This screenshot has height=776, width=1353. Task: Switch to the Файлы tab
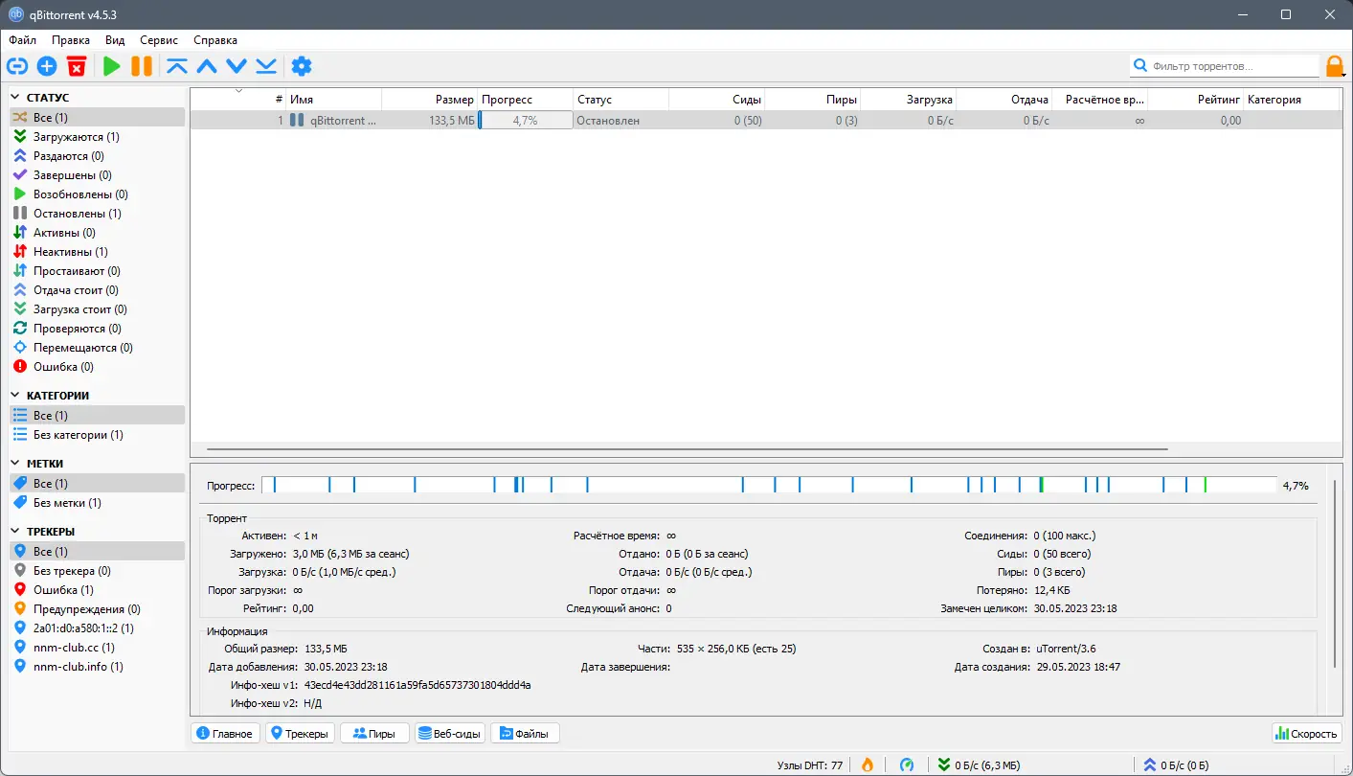pos(525,734)
